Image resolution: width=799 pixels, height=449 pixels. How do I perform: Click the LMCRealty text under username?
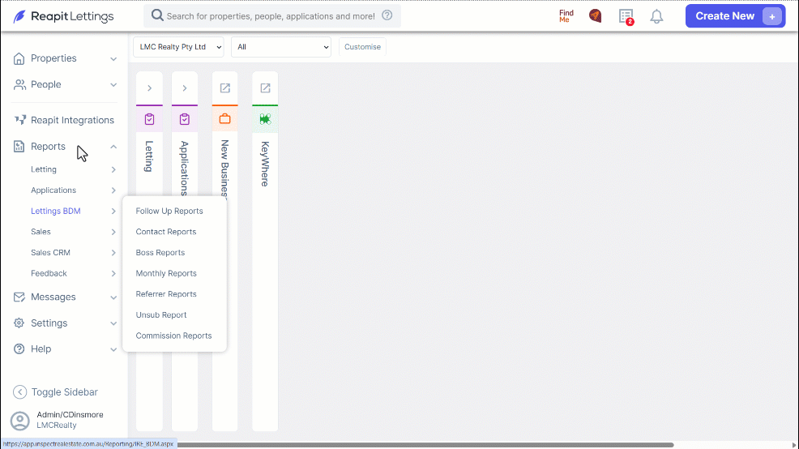(57, 425)
